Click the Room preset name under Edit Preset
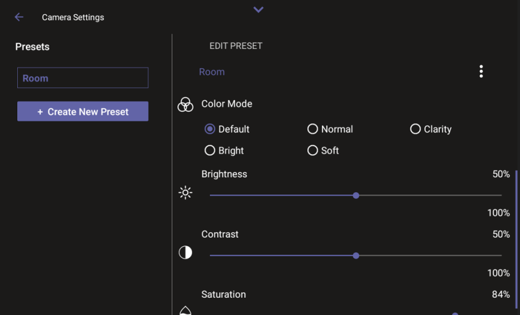This screenshot has height=315, width=520. click(212, 72)
